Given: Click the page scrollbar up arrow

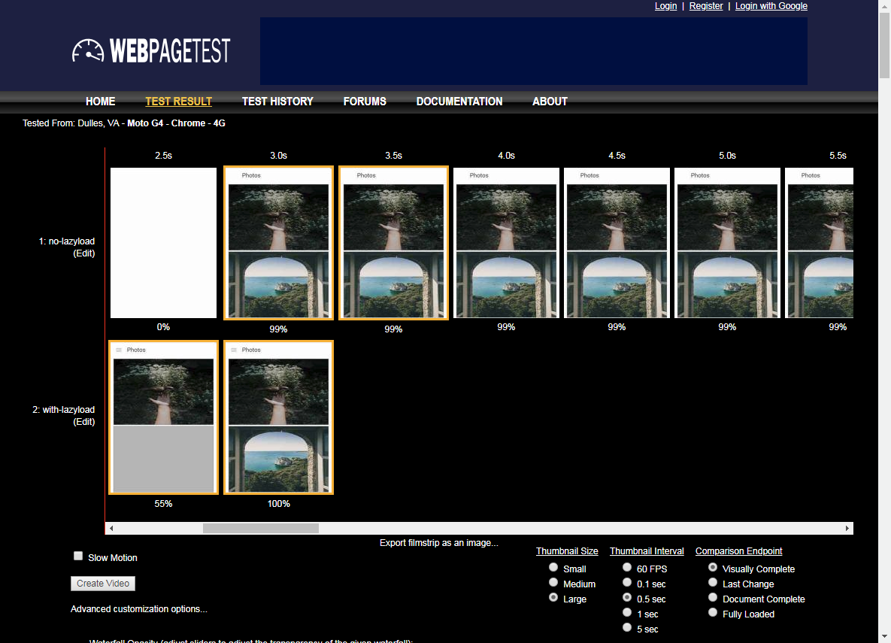Looking at the screenshot, I should (884, 6).
